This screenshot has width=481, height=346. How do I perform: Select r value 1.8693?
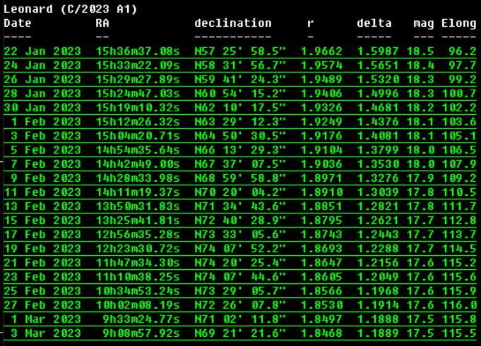(321, 249)
